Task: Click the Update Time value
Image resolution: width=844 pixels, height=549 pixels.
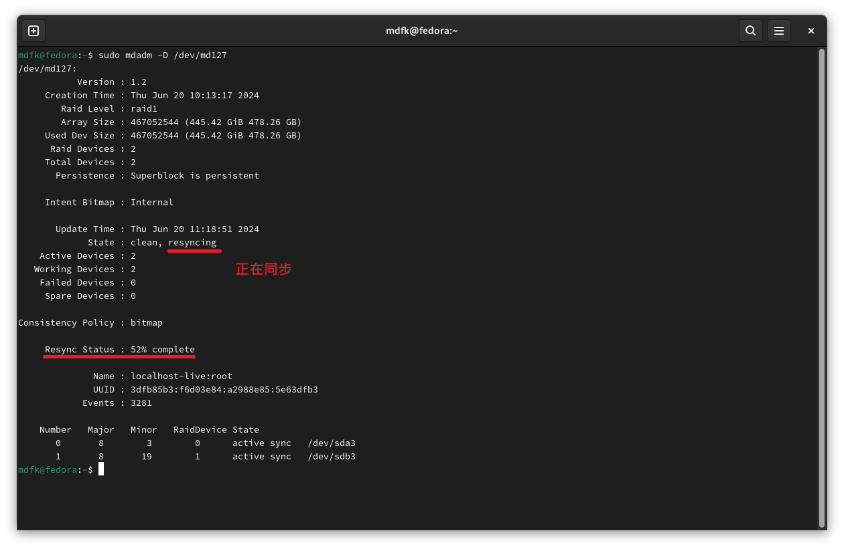Action: click(195, 229)
